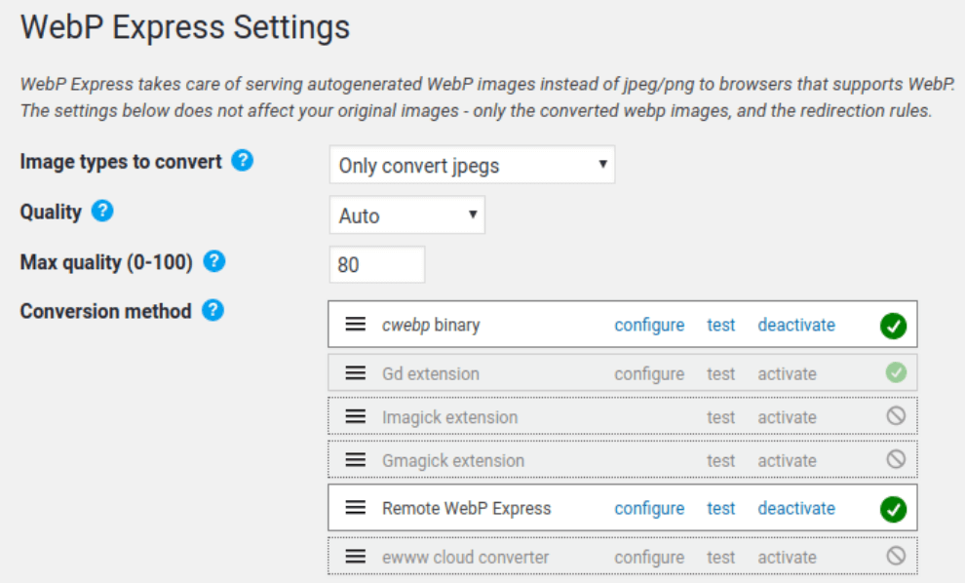Test the Remote WebP Express converter
Viewport: 965px width, 583px height.
(721, 508)
